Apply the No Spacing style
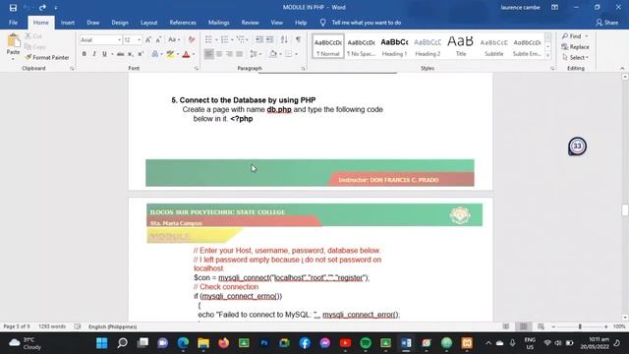 [x=361, y=46]
